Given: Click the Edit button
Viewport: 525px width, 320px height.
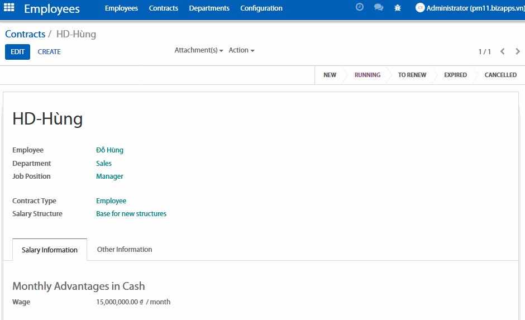Looking at the screenshot, I should [17, 52].
